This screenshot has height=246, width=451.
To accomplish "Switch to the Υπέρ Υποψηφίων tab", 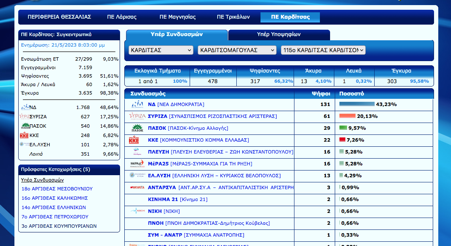I will point(279,34).
